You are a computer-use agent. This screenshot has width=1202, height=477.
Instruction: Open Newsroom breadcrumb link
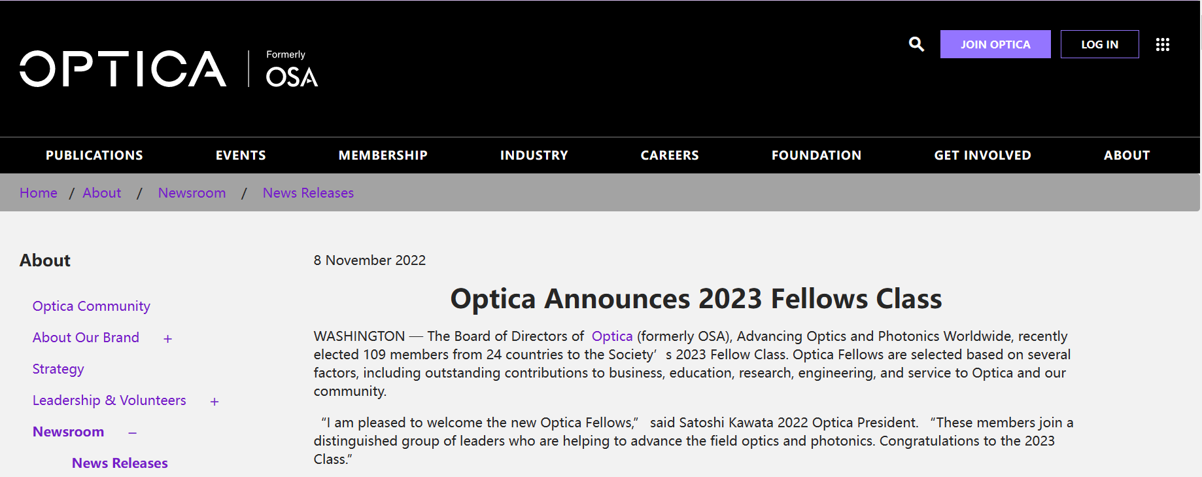tap(192, 193)
